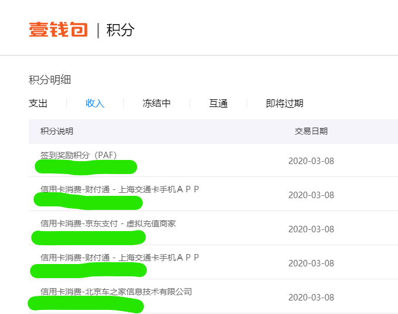Click the date in the 京东支付 row

[x=311, y=229]
